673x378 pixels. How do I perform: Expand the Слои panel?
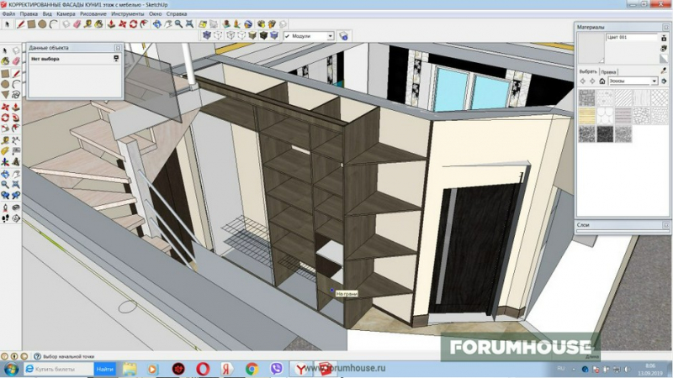(x=665, y=225)
